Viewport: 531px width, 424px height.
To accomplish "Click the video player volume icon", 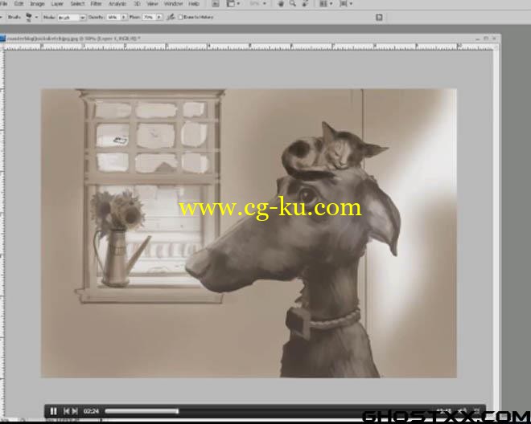I will [463, 411].
